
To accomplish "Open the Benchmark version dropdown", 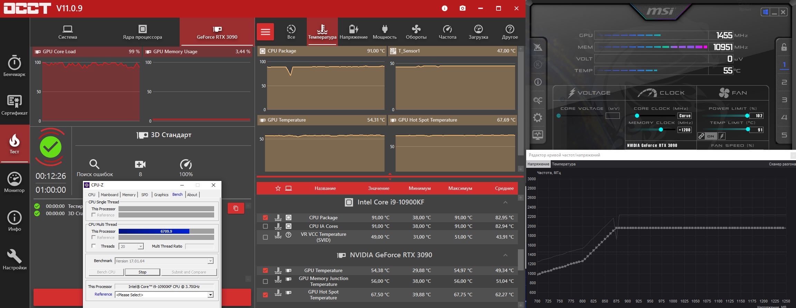I will click(x=210, y=261).
